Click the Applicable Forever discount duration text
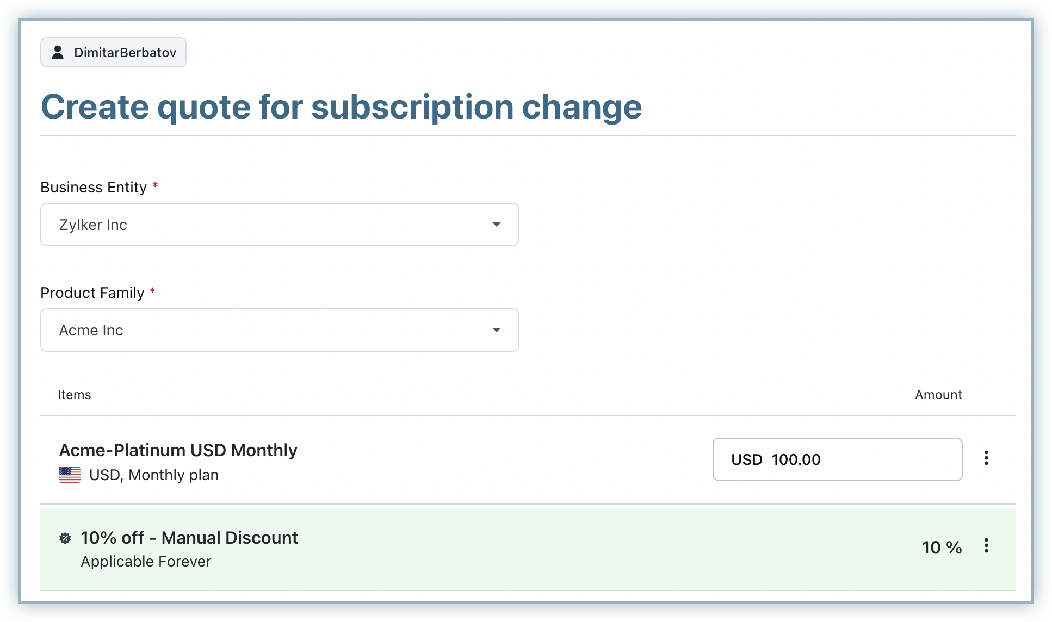This screenshot has height=622, width=1052. click(x=146, y=561)
